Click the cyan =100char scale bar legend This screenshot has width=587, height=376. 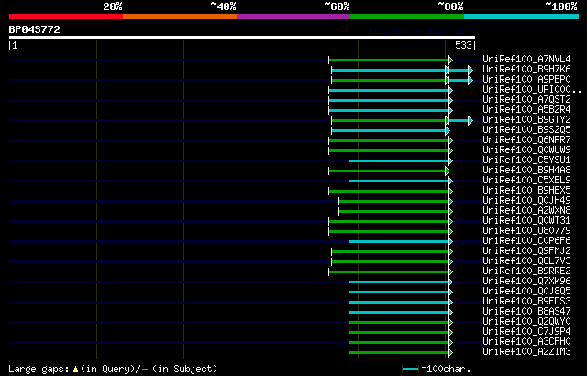pyautogui.click(x=410, y=370)
